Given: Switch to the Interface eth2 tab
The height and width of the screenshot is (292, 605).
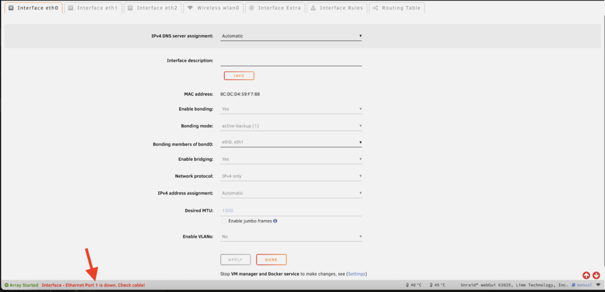Looking at the screenshot, I should pyautogui.click(x=153, y=8).
